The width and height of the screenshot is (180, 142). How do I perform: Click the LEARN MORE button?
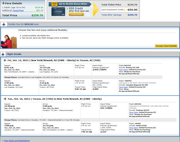(76, 14)
